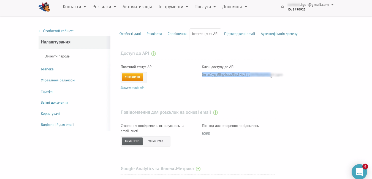The width and height of the screenshot is (372, 179).
Task: Select ВИМКНЕНО for email-based messages
Action: [x=132, y=141]
